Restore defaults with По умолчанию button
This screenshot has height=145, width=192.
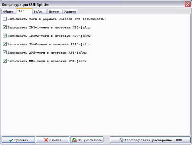pos(87,140)
